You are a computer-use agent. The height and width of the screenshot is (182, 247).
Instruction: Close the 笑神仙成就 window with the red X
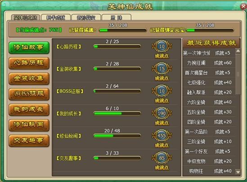(243, 7)
